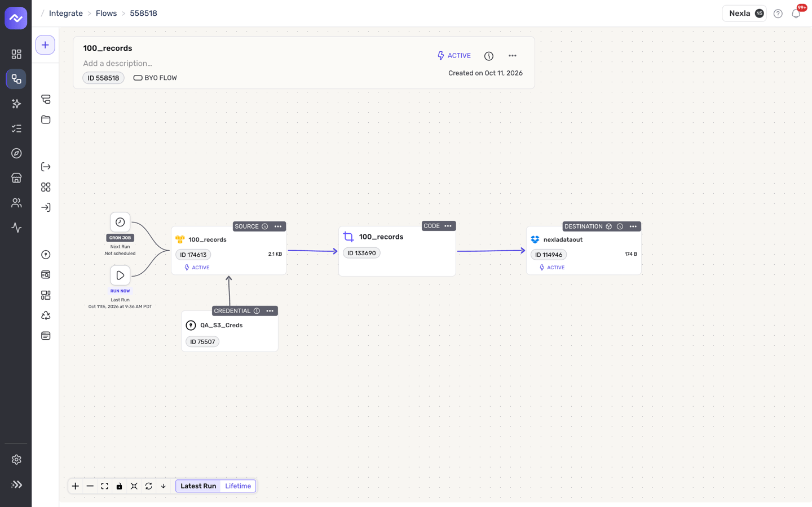This screenshot has width=812, height=507.
Task: Open SOURCE node three-dot menu
Action: point(278,226)
